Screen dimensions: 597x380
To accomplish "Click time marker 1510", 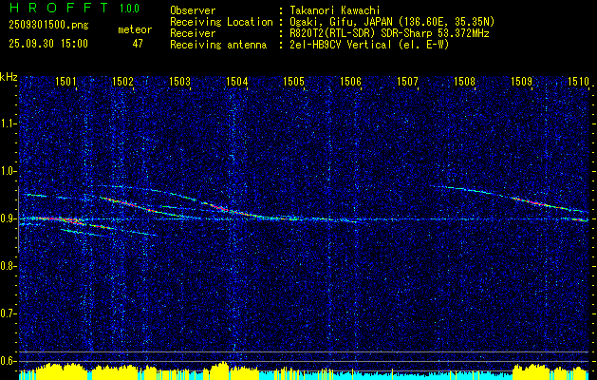I will [x=578, y=81].
